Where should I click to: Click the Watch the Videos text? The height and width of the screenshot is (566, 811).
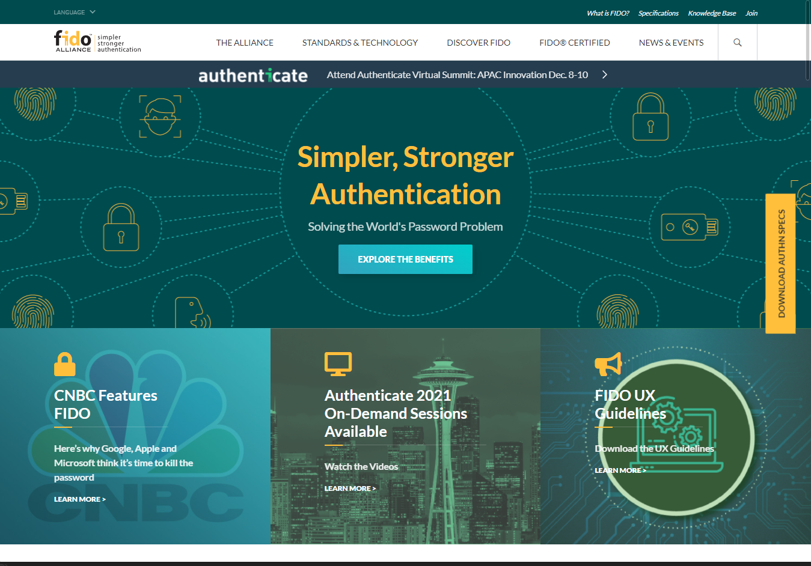(x=361, y=467)
